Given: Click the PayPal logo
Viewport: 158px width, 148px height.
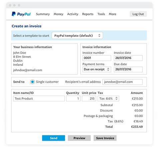Looking at the screenshot, I should click(x=21, y=14).
